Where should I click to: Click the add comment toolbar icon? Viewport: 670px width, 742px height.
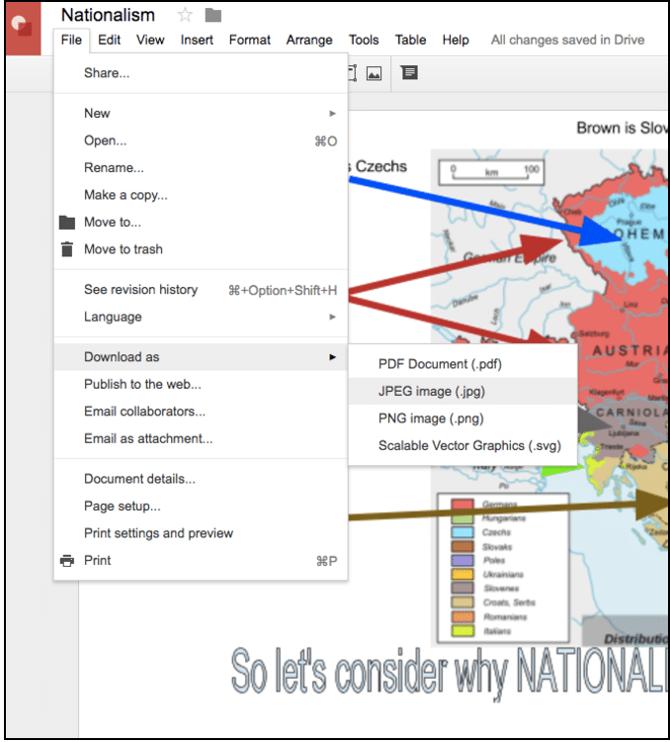408,73
